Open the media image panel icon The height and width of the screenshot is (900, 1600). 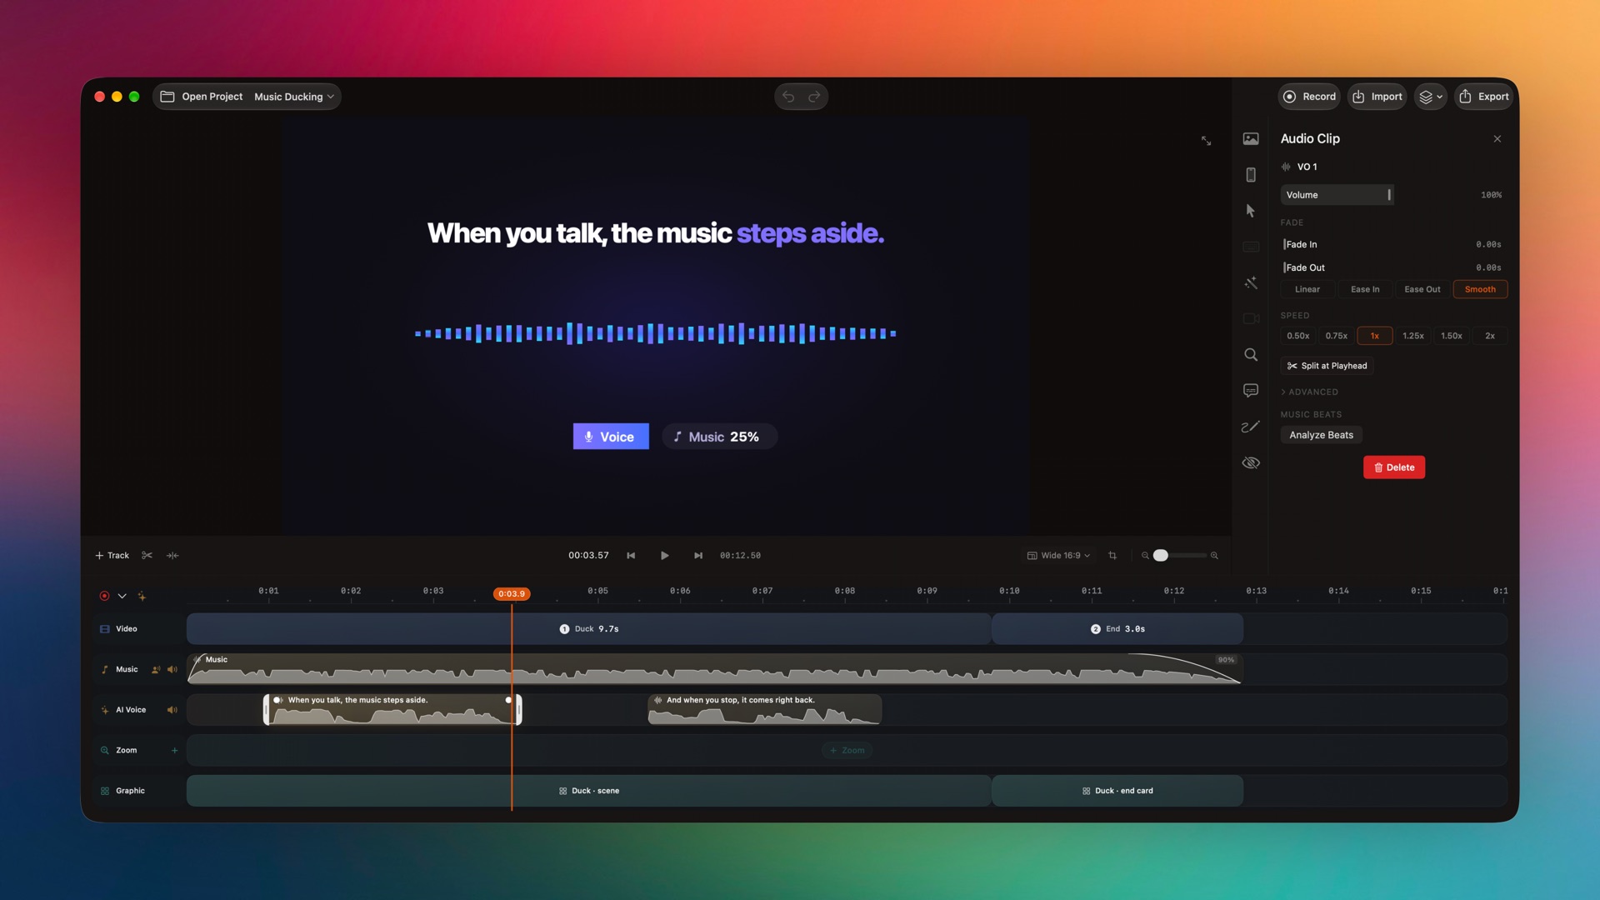pyautogui.click(x=1251, y=138)
